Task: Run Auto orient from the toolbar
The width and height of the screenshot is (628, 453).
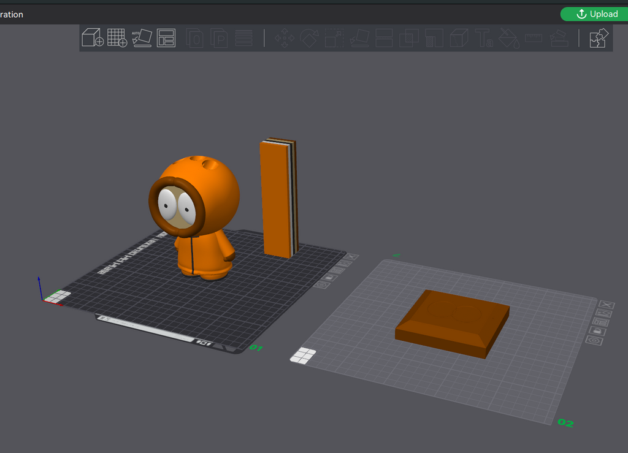Action: tap(142, 38)
